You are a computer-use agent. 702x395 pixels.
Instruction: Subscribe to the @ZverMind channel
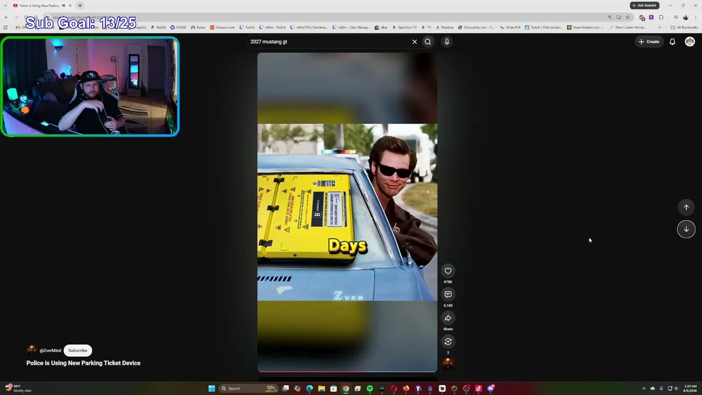coord(78,351)
